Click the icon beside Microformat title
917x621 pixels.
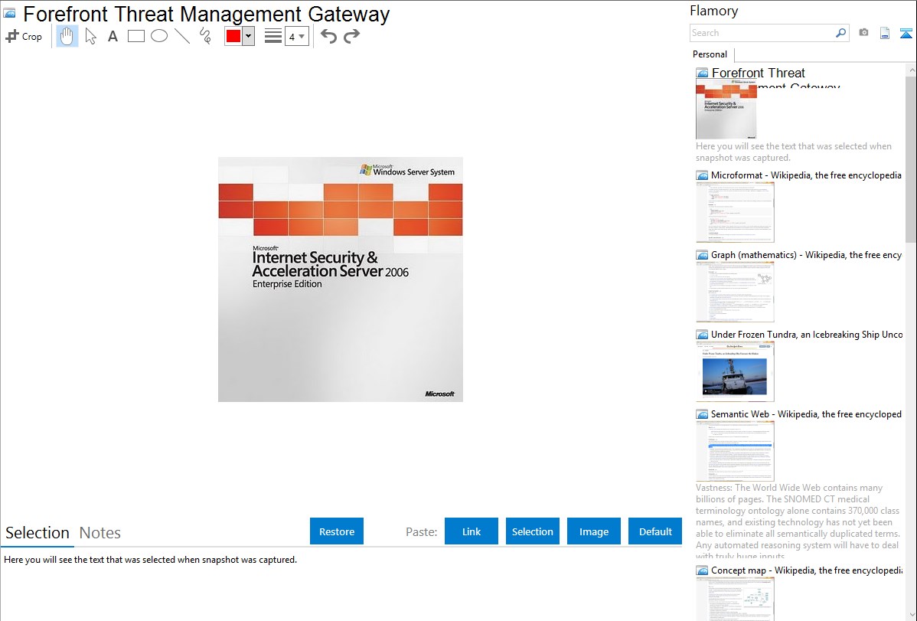tap(702, 175)
